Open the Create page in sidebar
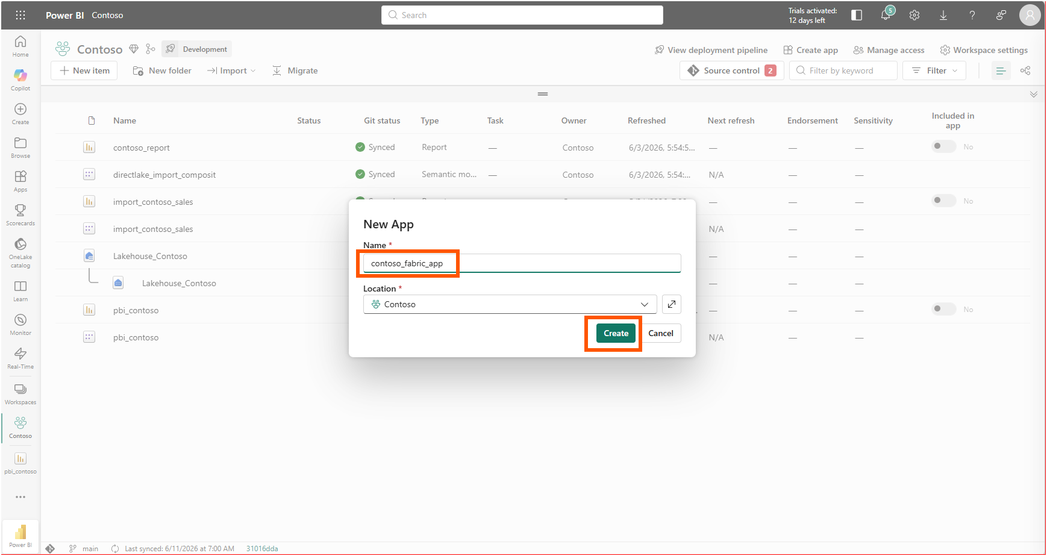 point(20,113)
